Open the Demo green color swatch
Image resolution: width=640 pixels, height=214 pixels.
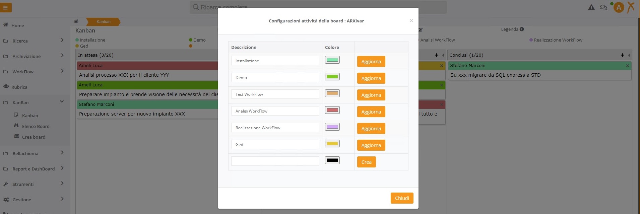click(x=332, y=77)
